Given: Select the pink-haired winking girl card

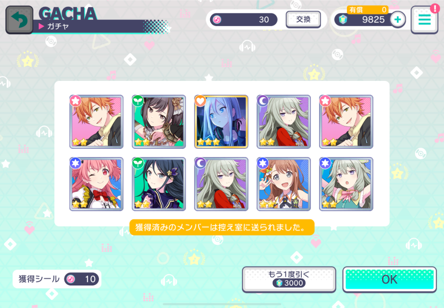Looking at the screenshot, I should tap(96, 184).
